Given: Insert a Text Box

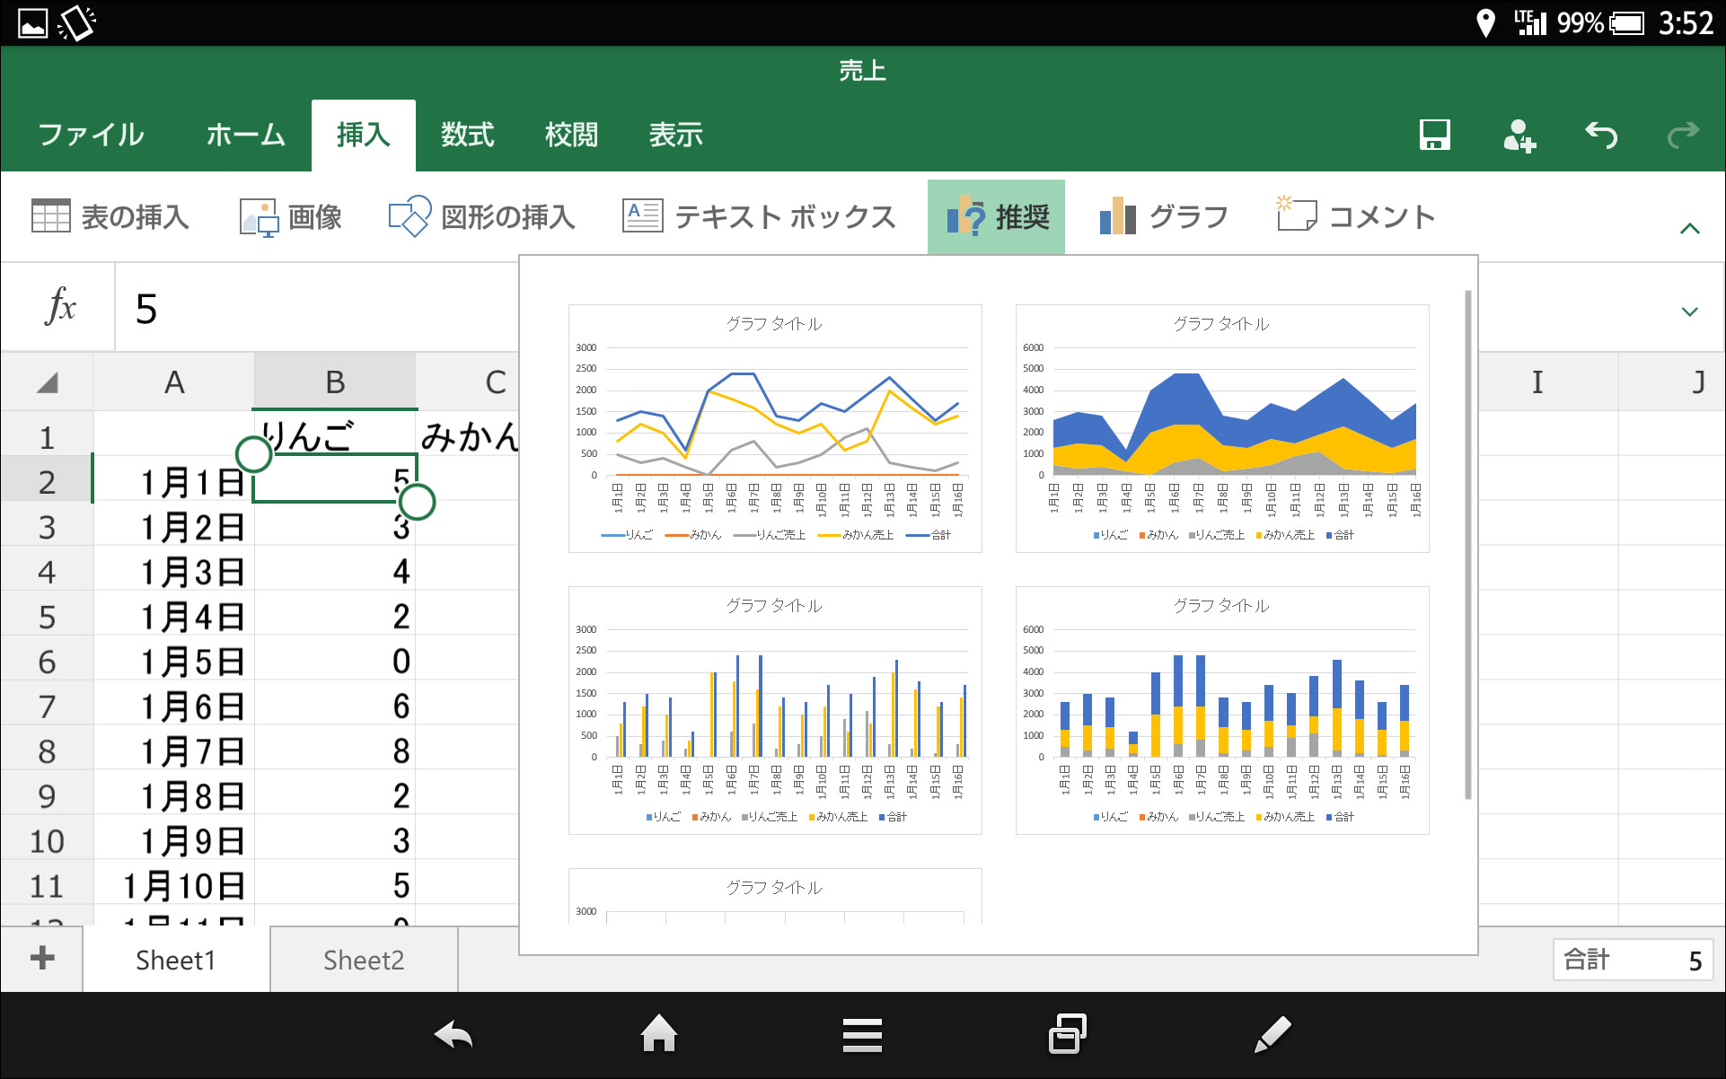Looking at the screenshot, I should (x=759, y=216).
